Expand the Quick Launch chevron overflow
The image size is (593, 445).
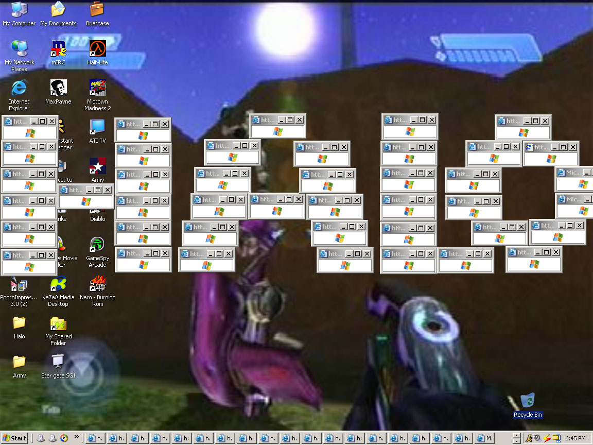pyautogui.click(x=76, y=437)
